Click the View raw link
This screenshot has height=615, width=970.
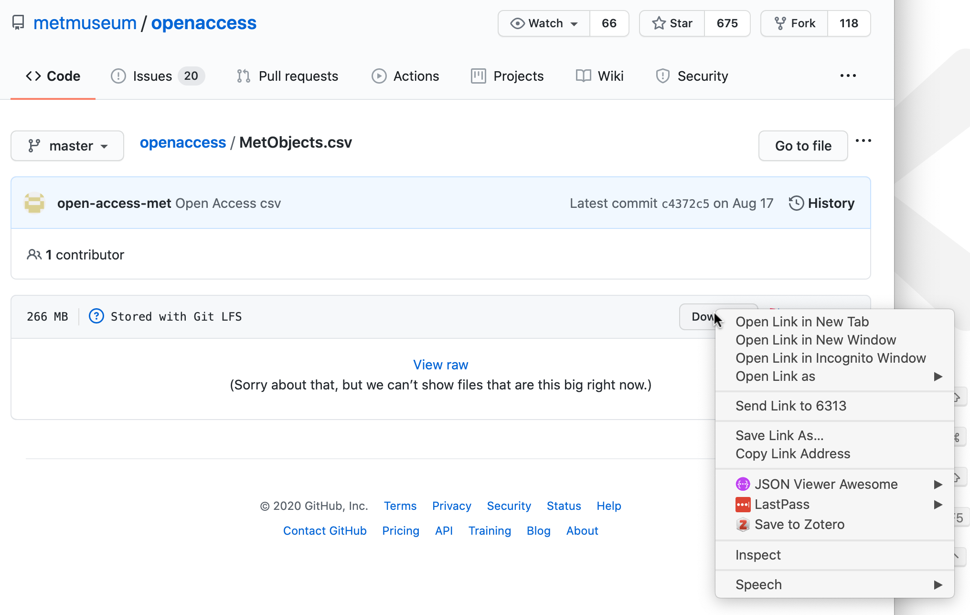[x=440, y=365]
